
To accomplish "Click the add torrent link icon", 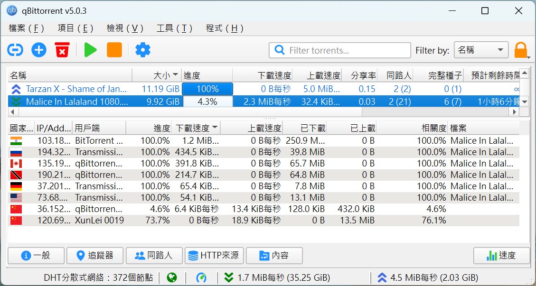I will tap(15, 50).
